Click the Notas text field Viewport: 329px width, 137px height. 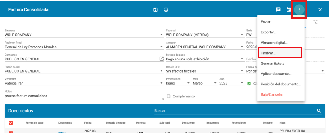coord(84,96)
